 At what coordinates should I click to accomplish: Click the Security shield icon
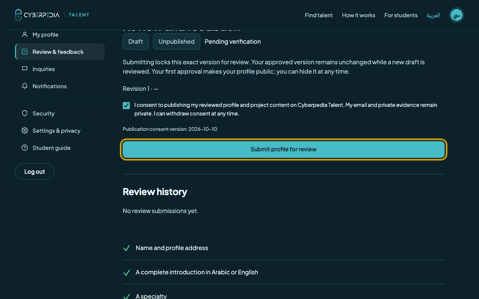tap(25, 113)
